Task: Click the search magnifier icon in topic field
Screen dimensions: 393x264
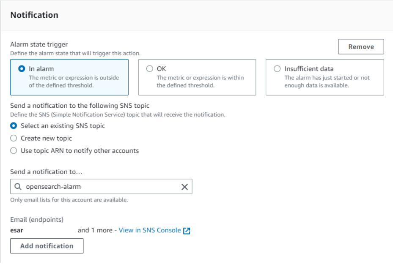Action: click(x=18, y=186)
